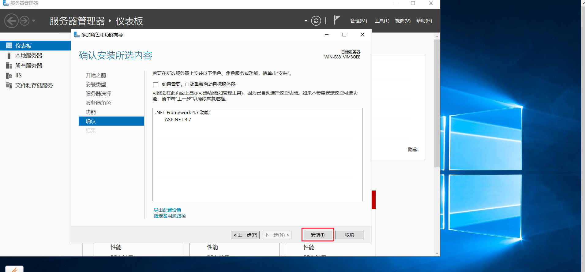Close the add roles wizard window
The height and width of the screenshot is (272, 585).
362,35
